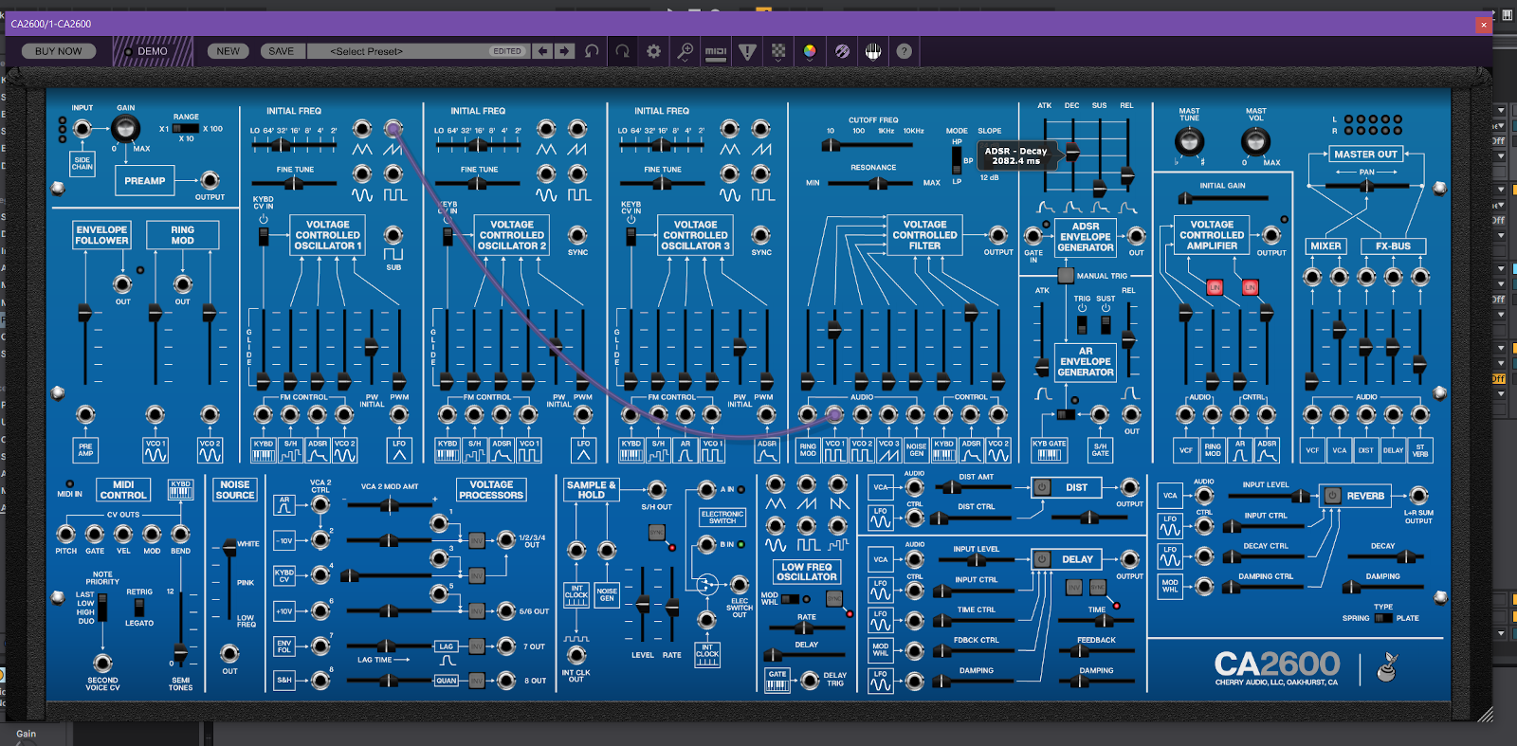Click the redo arrow in the toolbar
The height and width of the screenshot is (746, 1517).
click(623, 51)
